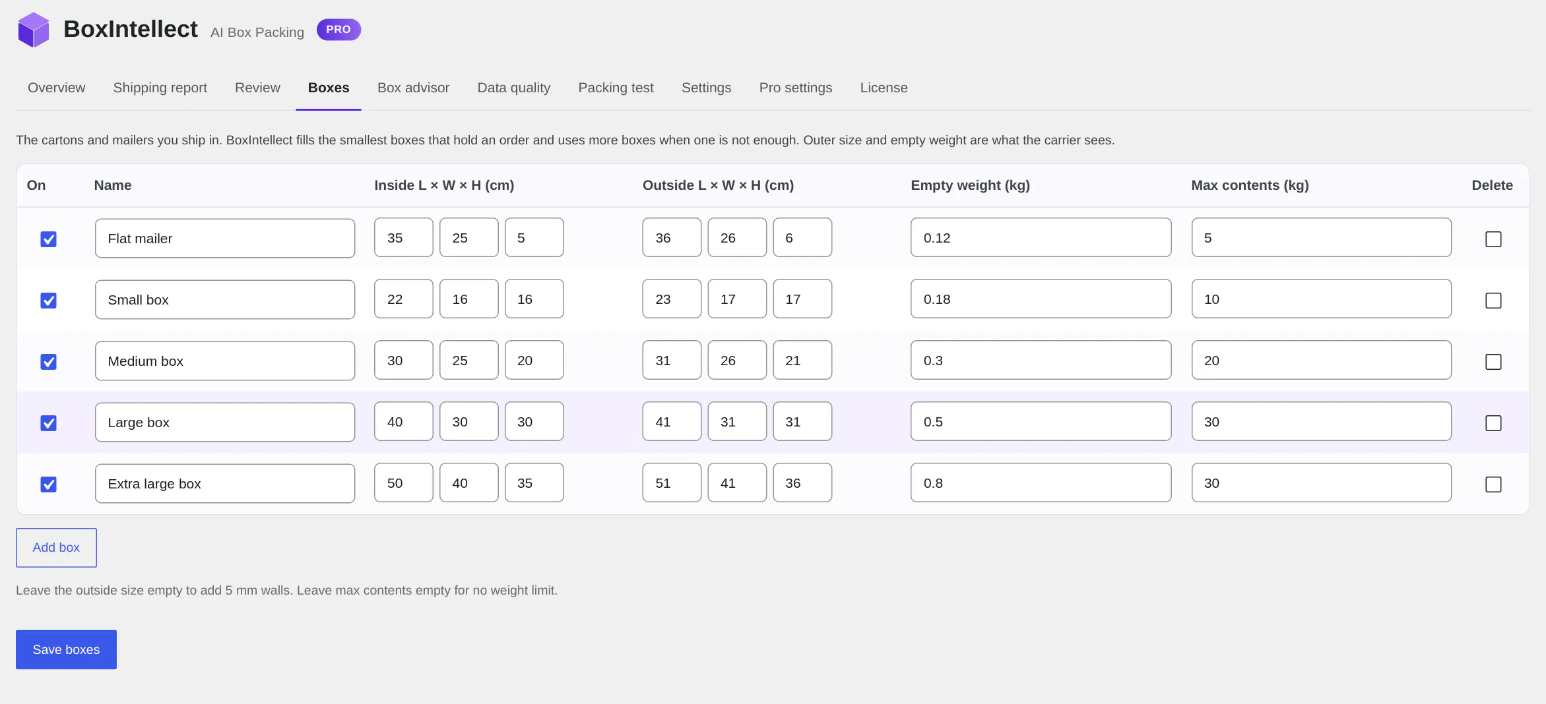Open the Packing test tab
The width and height of the screenshot is (1546, 704).
[x=616, y=88]
